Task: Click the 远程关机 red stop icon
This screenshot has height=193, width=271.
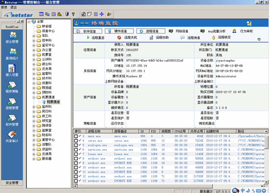Action: pyautogui.click(x=119, y=38)
